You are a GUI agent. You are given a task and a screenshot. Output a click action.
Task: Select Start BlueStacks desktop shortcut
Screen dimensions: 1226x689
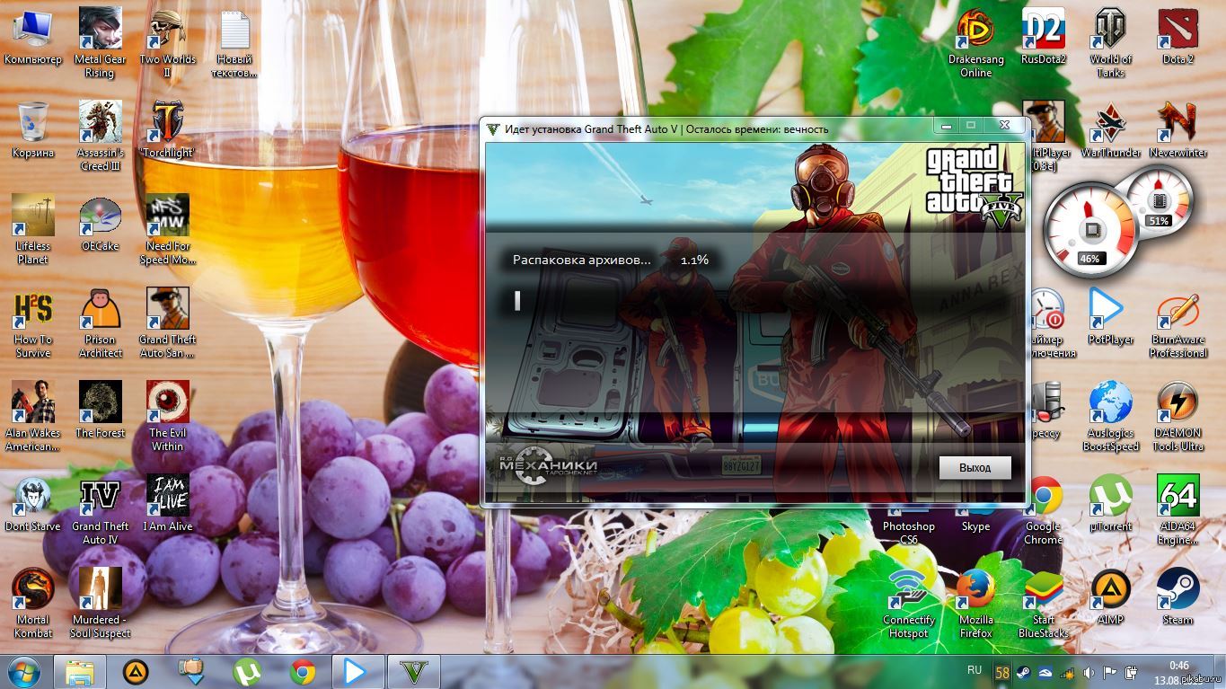pos(1044,604)
